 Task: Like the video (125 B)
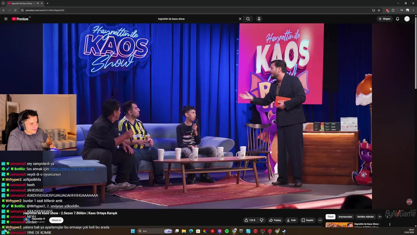point(250,220)
